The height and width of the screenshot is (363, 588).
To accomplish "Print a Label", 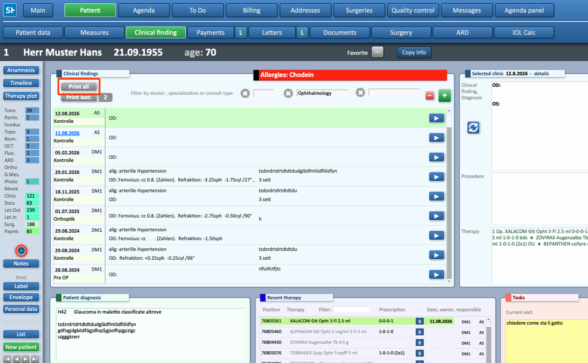I will pos(21,286).
